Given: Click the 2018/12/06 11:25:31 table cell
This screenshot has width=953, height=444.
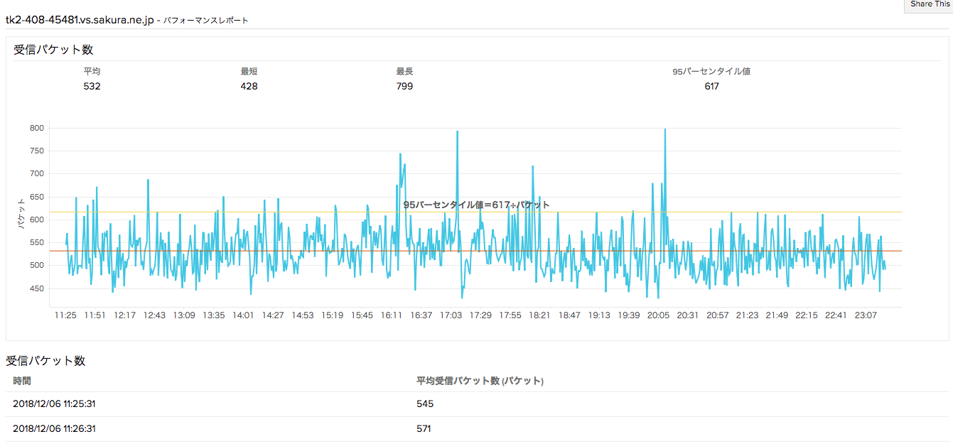Looking at the screenshot, I should coord(55,404).
